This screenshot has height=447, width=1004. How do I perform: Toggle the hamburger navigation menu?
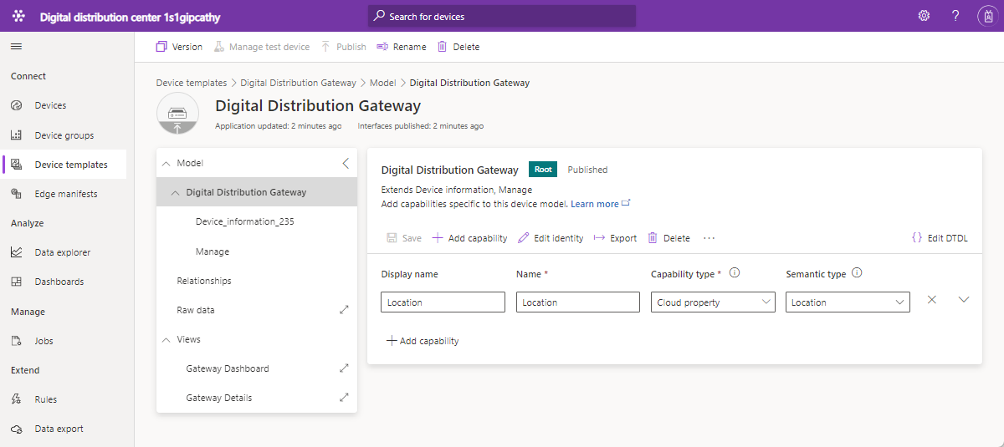tap(16, 46)
